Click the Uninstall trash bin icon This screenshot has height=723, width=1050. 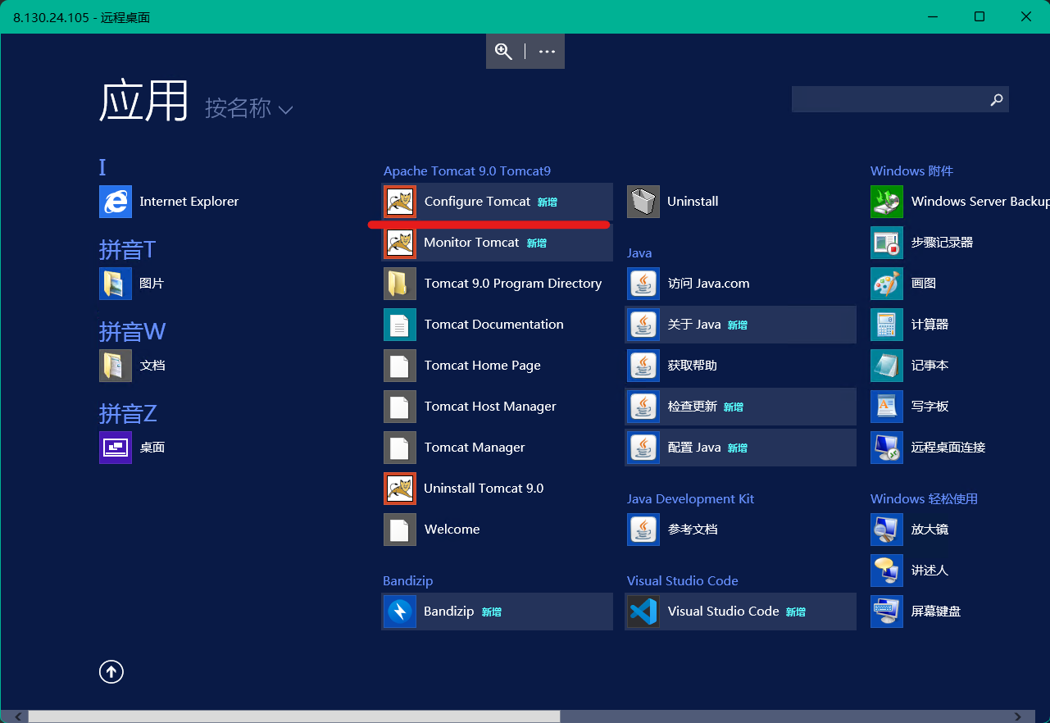pyautogui.click(x=643, y=202)
